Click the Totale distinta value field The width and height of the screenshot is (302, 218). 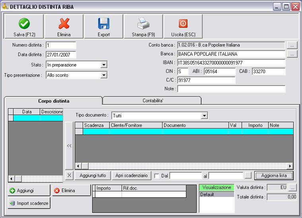click(282, 197)
